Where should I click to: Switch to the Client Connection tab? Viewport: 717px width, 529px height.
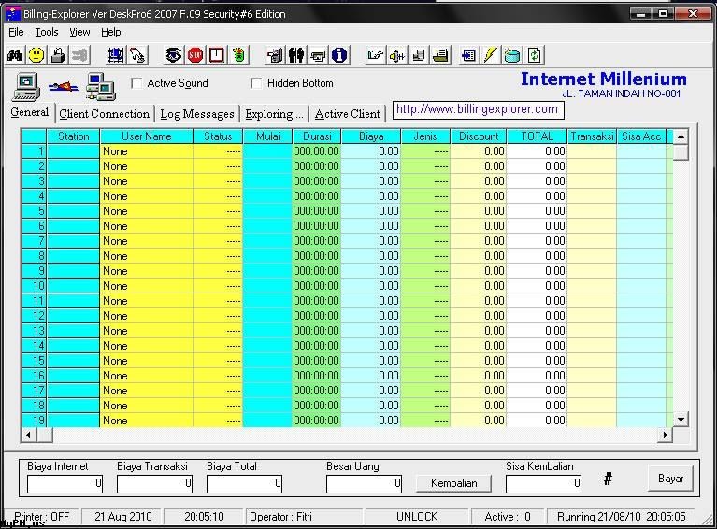[105, 114]
